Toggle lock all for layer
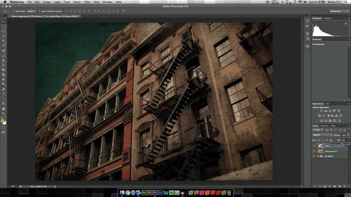 331,140
